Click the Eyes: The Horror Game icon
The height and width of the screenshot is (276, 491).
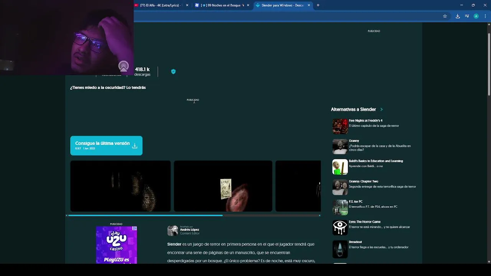click(x=340, y=228)
